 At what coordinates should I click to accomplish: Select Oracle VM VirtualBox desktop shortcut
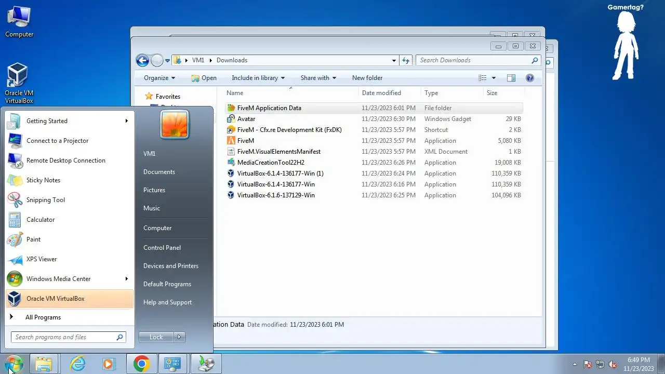click(x=19, y=84)
